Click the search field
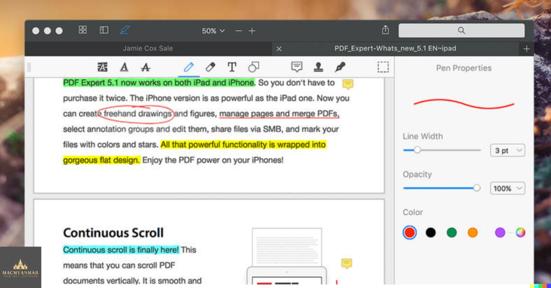 tap(461, 31)
